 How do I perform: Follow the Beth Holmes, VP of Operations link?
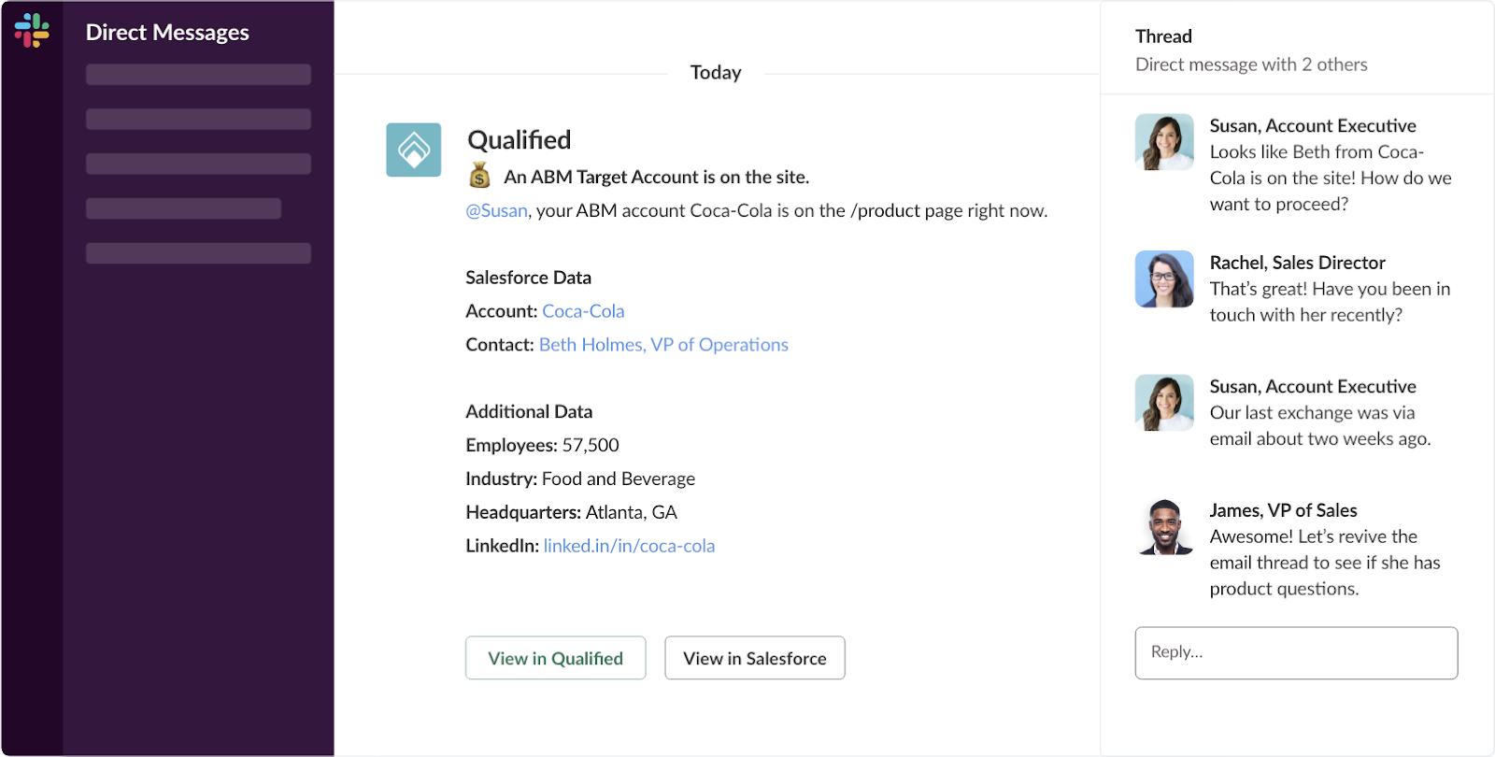click(663, 345)
